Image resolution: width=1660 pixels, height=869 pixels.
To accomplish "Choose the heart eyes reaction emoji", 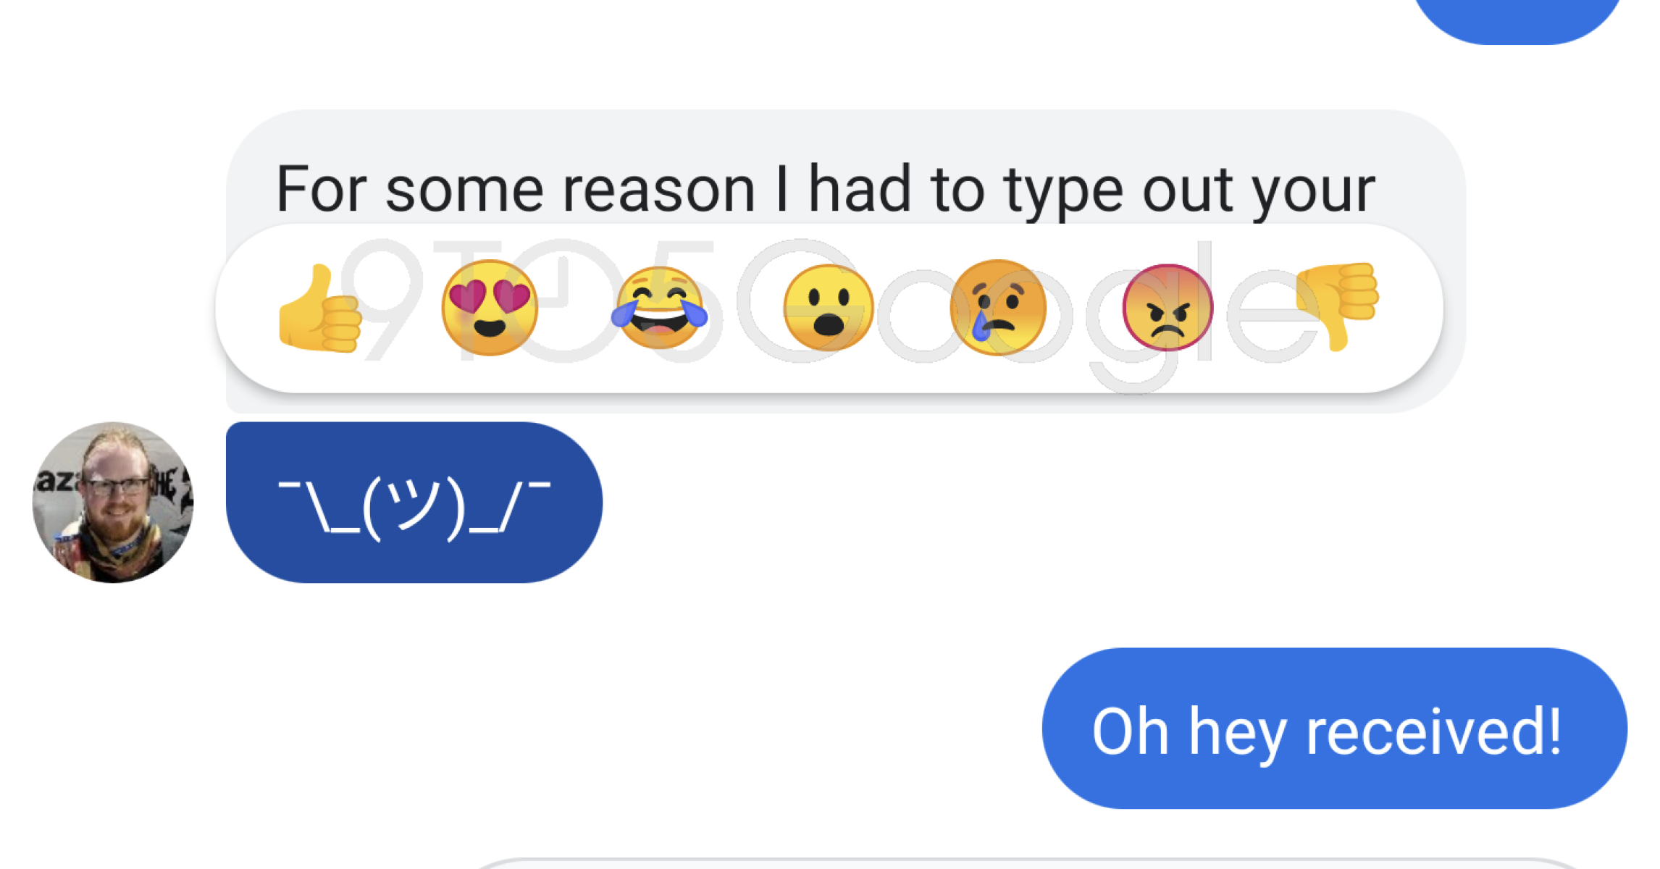I will [x=490, y=308].
